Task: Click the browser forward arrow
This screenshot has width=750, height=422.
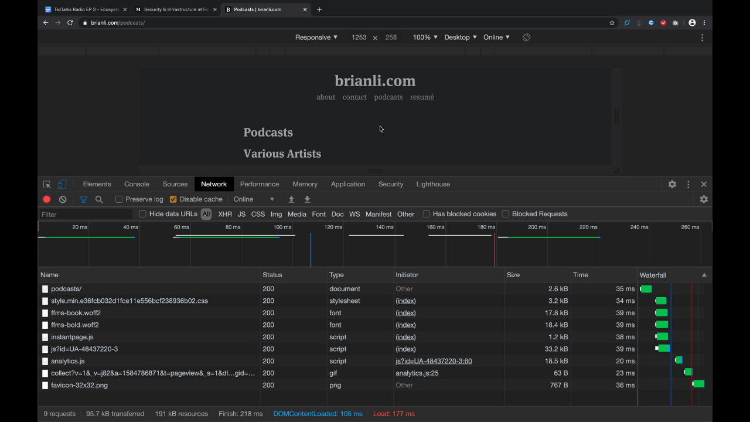Action: click(57, 23)
